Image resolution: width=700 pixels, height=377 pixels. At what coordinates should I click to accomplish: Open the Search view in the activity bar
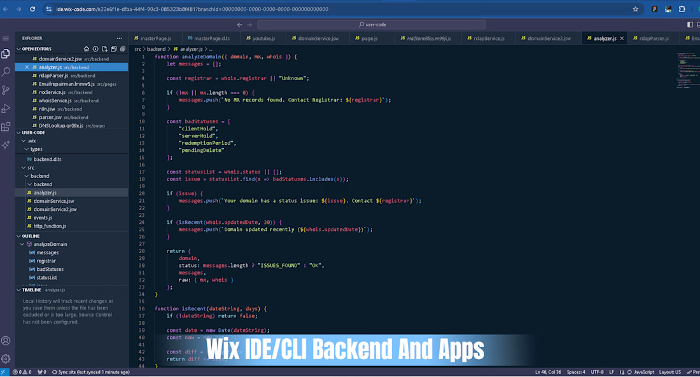(6, 71)
